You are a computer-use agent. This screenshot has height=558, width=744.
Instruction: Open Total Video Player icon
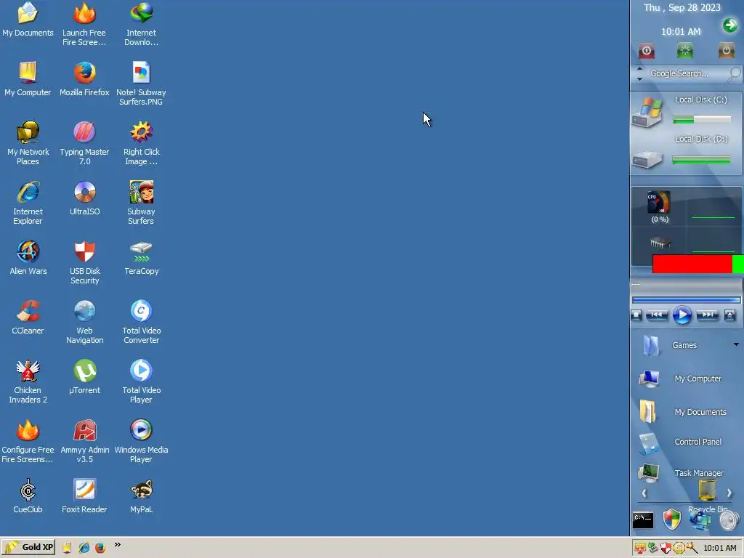(x=141, y=381)
